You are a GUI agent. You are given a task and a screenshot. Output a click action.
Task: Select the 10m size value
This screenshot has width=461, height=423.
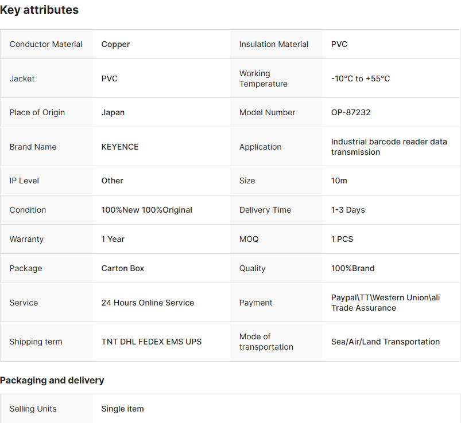tap(339, 181)
